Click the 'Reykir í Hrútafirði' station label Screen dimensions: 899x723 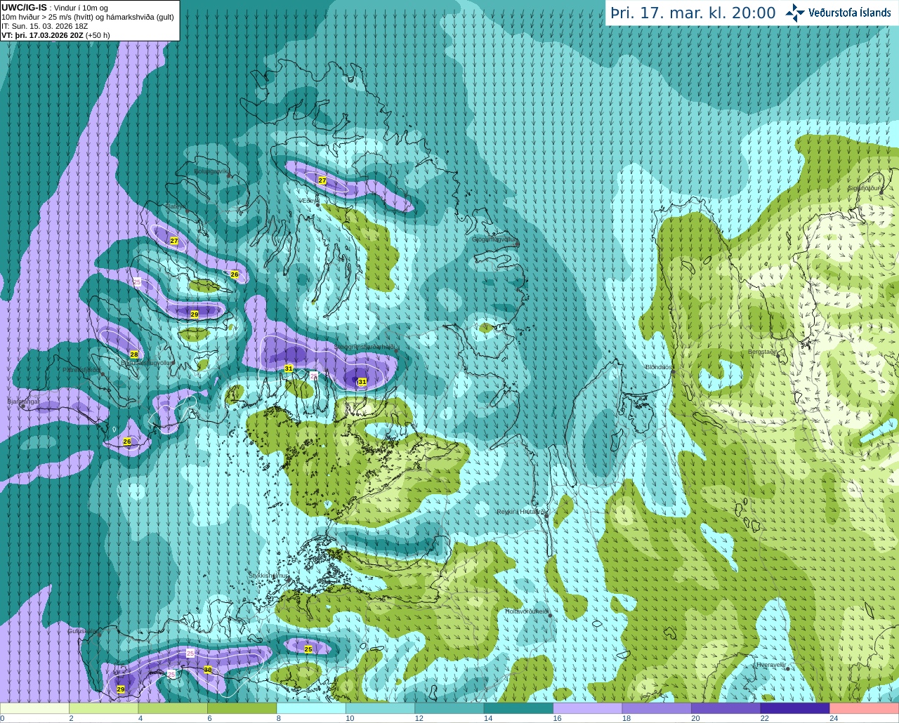tap(521, 512)
